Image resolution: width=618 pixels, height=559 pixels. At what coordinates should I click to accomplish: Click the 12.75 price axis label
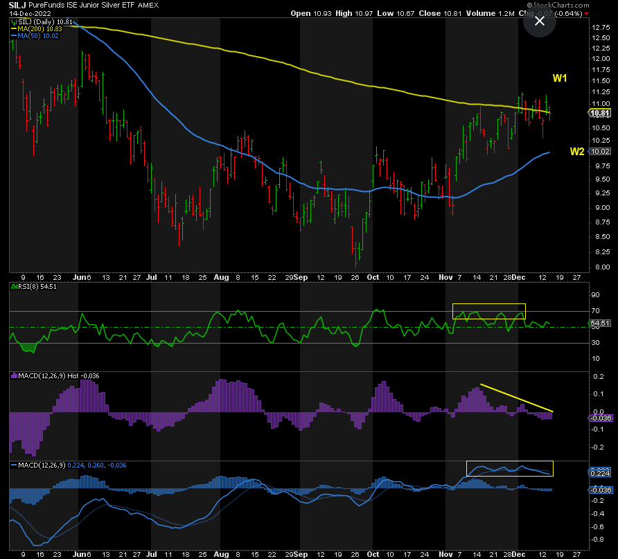pos(601,27)
